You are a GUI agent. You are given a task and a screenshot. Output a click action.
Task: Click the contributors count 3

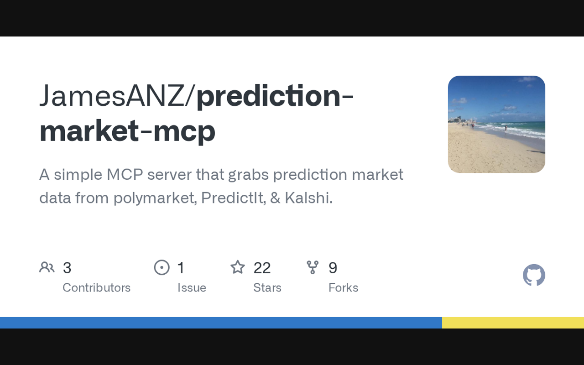pos(67,268)
